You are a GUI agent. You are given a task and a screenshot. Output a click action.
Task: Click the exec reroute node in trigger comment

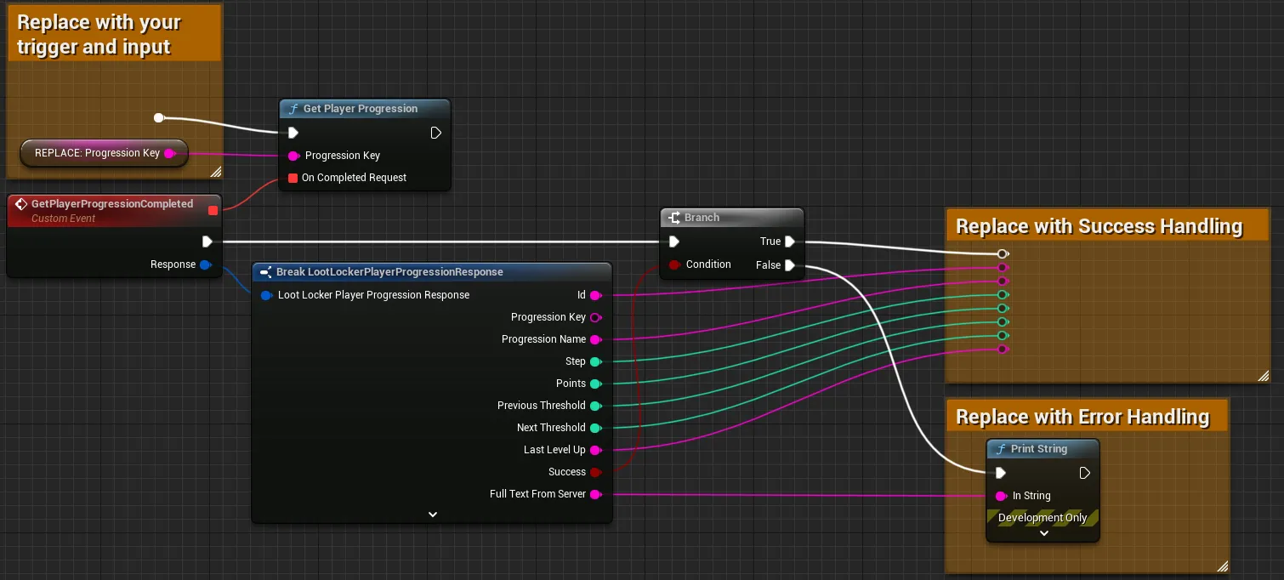coord(158,117)
